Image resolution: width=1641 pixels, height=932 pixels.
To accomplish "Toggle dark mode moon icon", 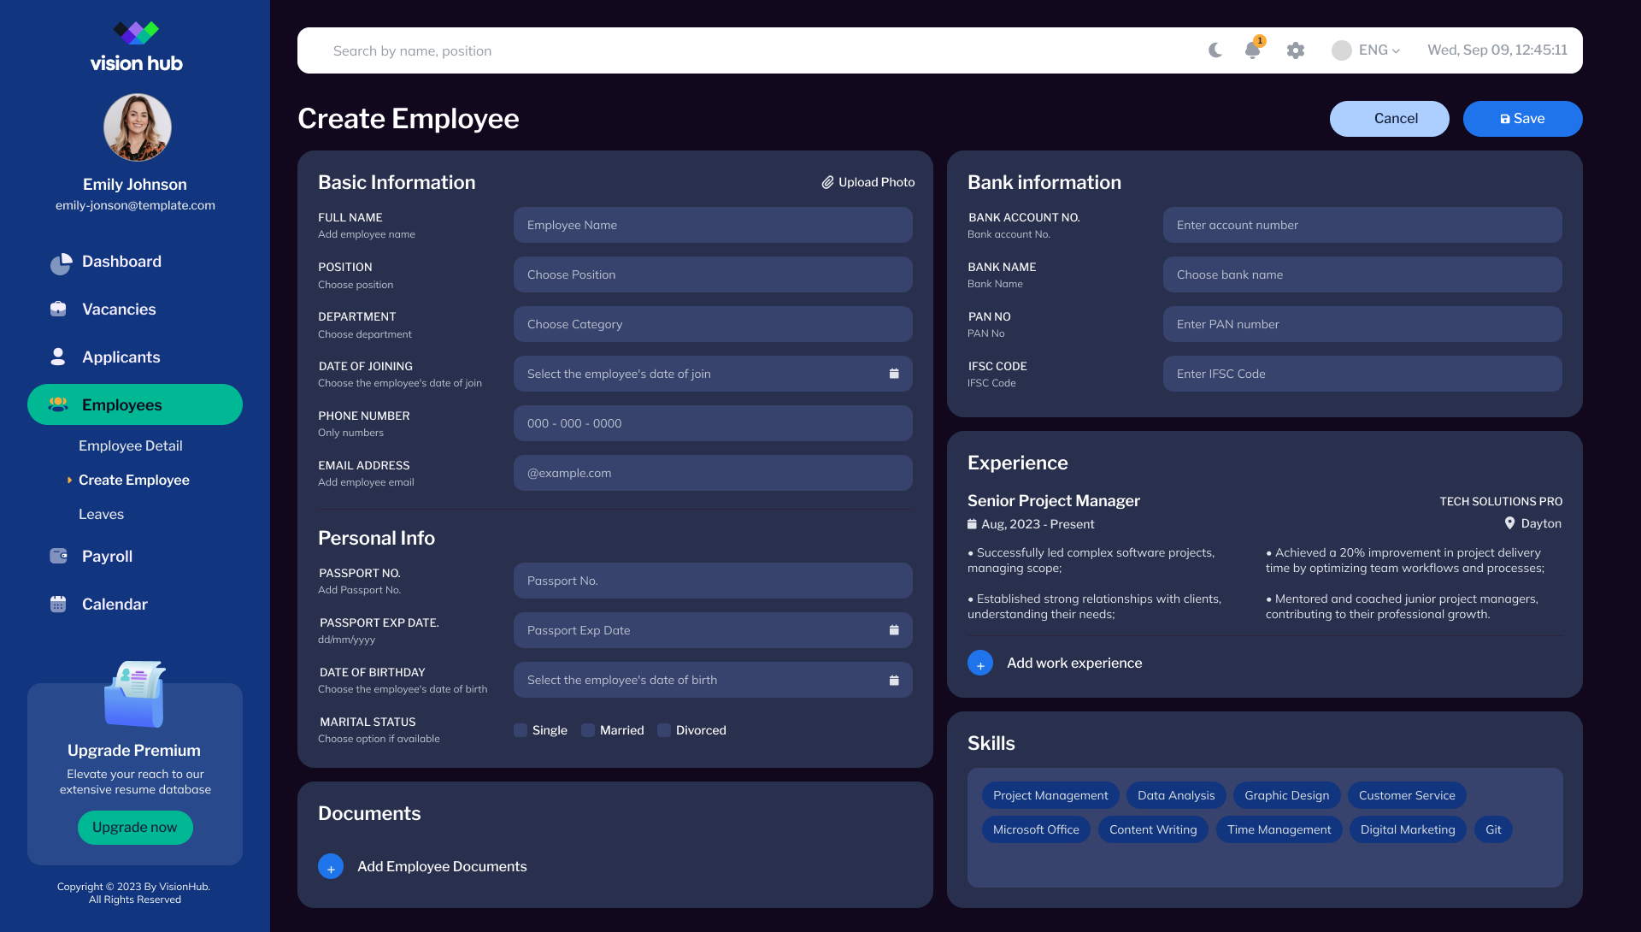I will (x=1215, y=50).
